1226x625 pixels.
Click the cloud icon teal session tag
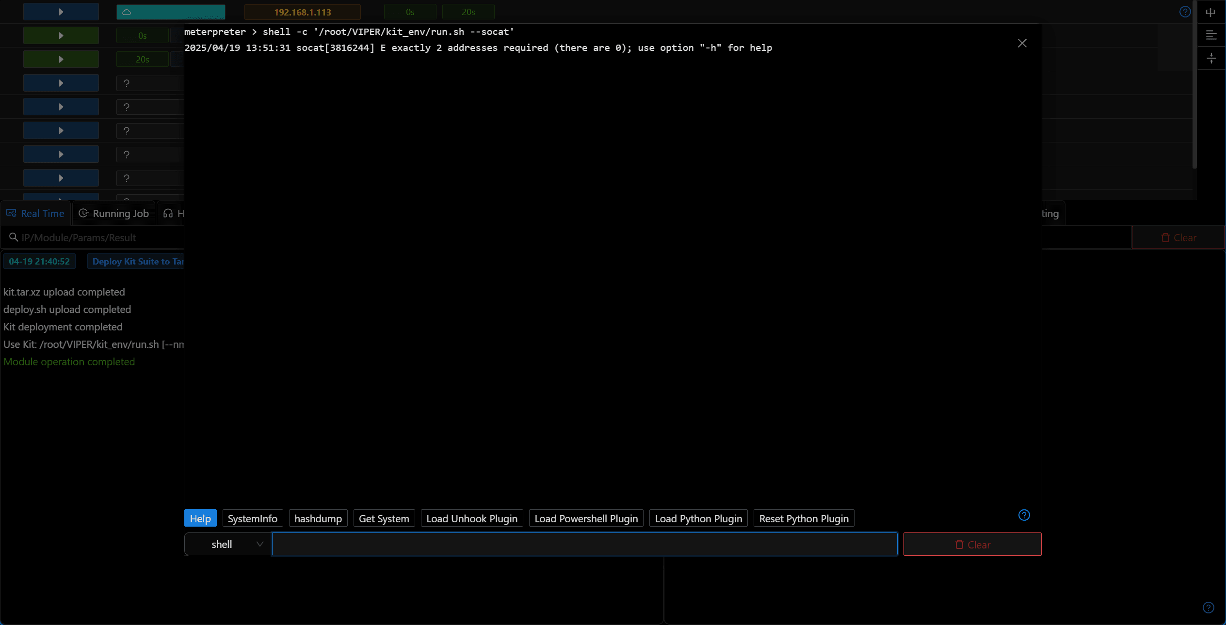171,12
